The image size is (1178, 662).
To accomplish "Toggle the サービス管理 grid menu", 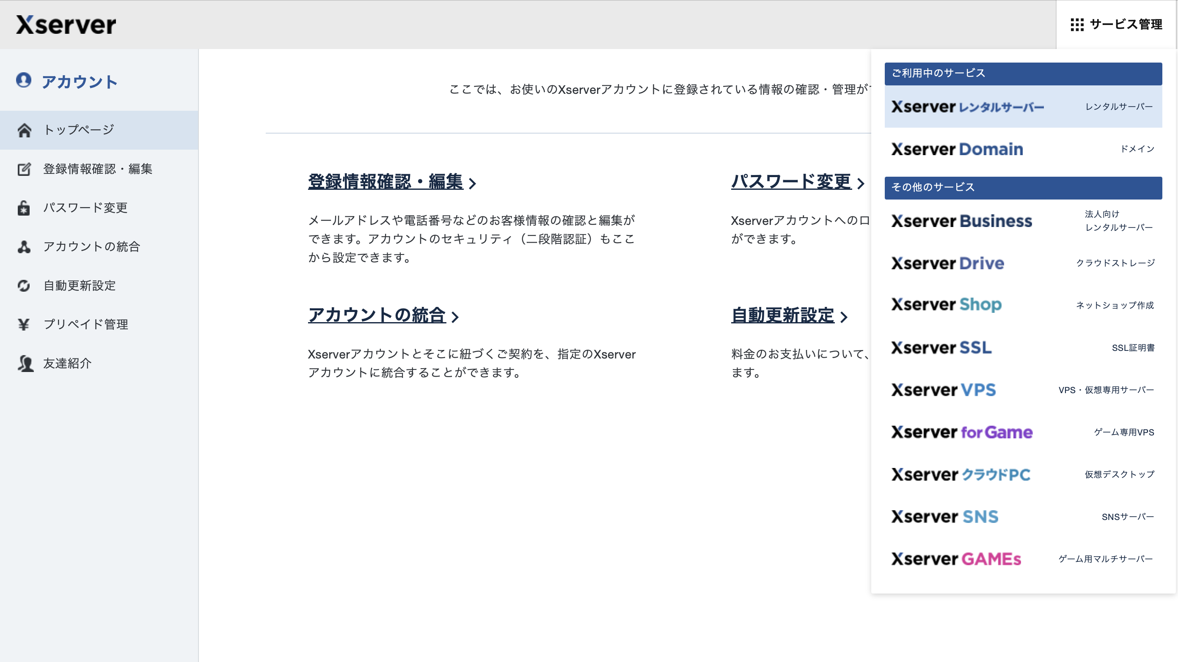I will [1116, 25].
